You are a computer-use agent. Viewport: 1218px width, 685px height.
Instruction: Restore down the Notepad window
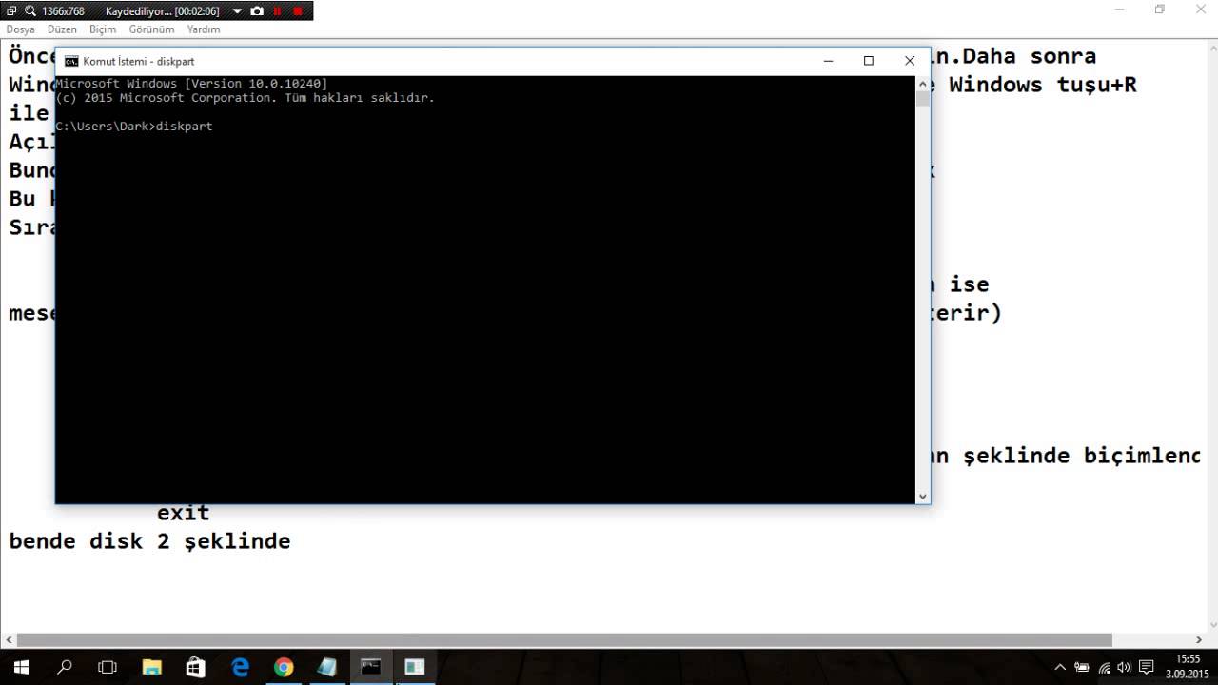click(1159, 10)
